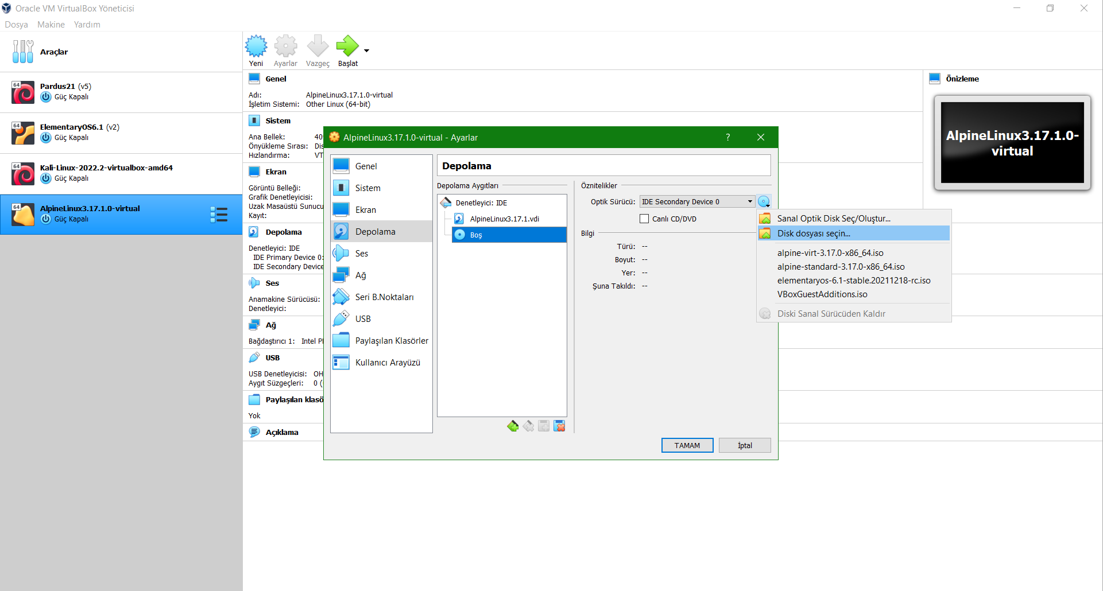Open the Ağ settings category
The image size is (1103, 591).
pos(381,275)
